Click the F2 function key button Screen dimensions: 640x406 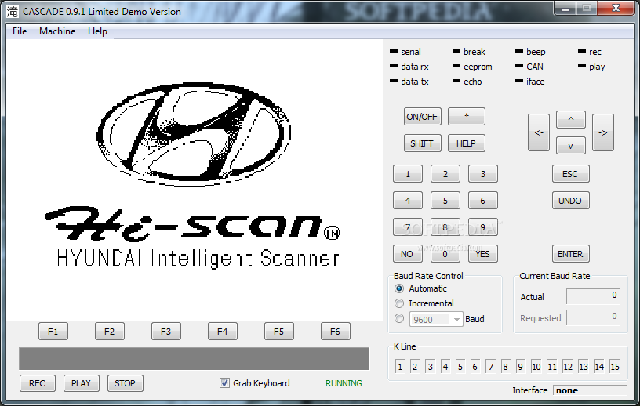[109, 332]
